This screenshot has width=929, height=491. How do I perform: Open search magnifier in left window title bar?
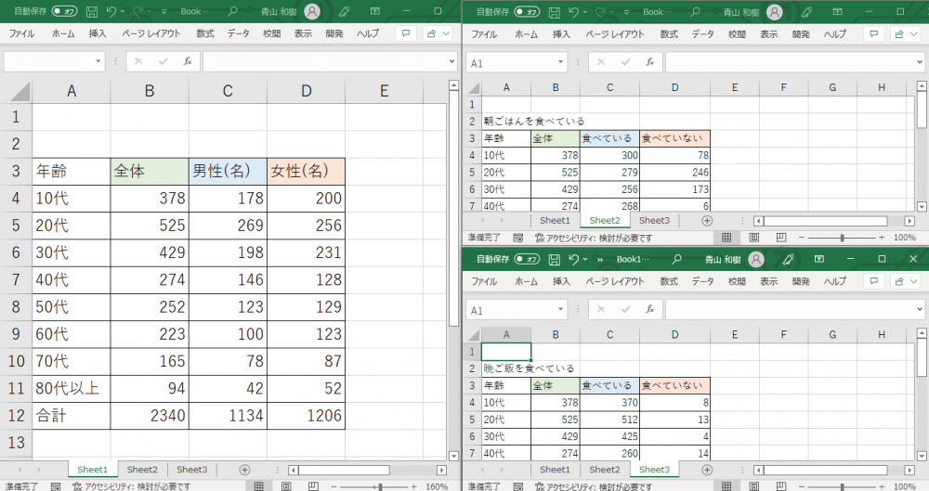[x=232, y=11]
